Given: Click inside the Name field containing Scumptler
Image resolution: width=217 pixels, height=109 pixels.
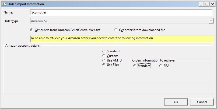Looking at the screenshot, I should tap(121, 12).
